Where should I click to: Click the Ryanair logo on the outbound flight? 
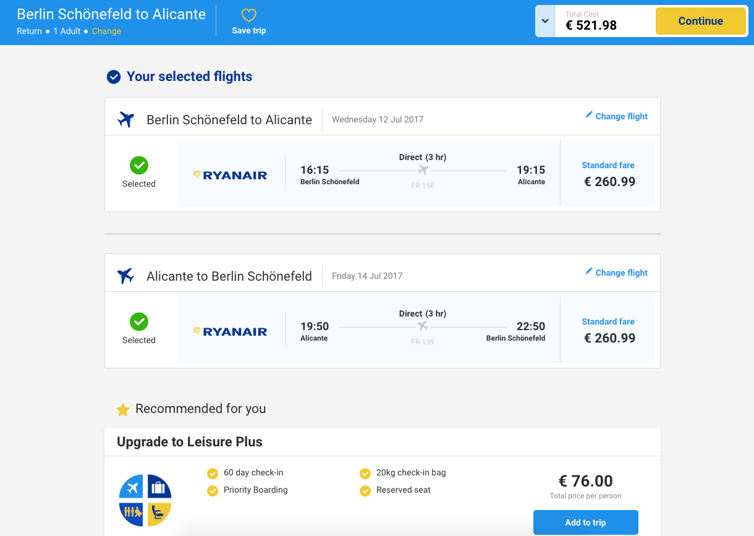231,176
